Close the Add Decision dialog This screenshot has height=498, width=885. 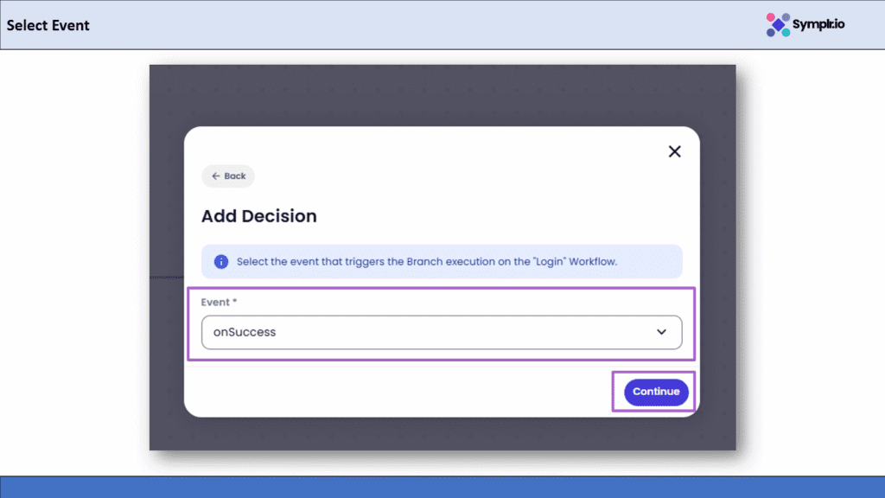tap(675, 151)
